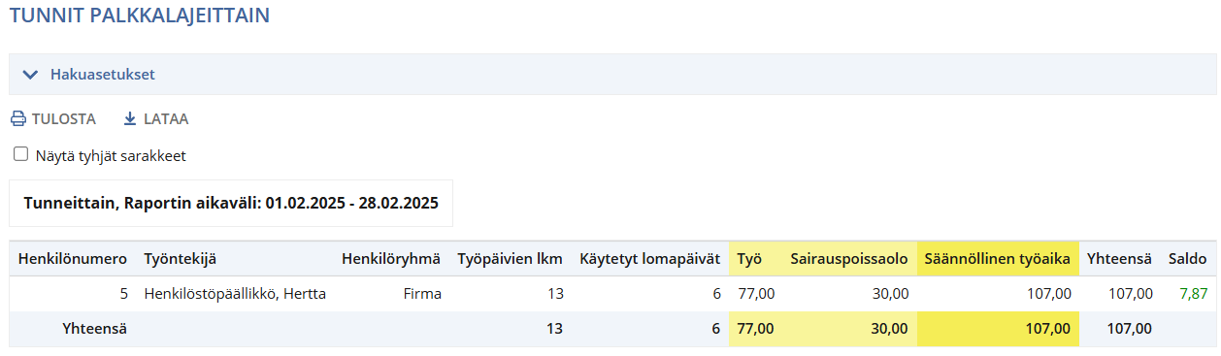Click the highlighted Säännöllinen työaika header
The image size is (1221, 356).
(x=998, y=259)
